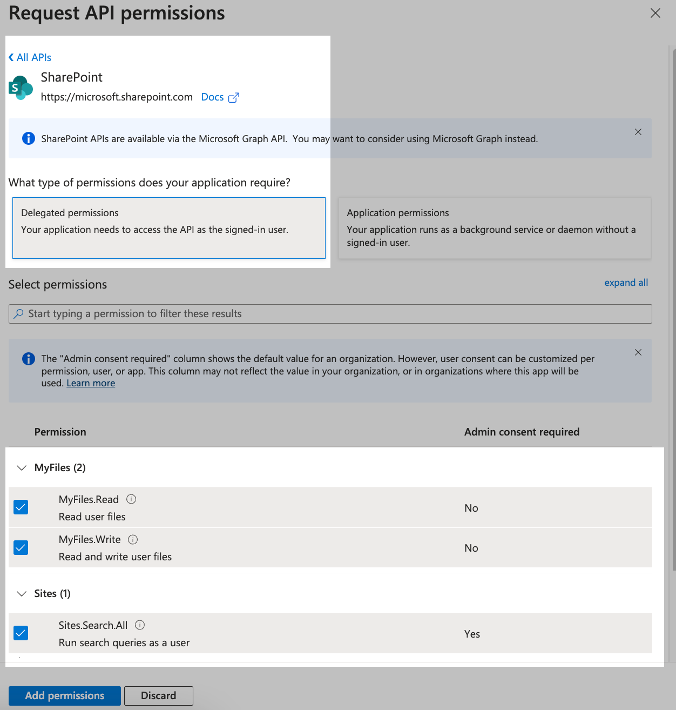Click the search magnifier icon in filter box
Viewport: 676px width, 710px height.
click(x=19, y=314)
